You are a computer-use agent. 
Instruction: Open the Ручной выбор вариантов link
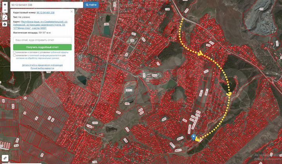[42, 68]
